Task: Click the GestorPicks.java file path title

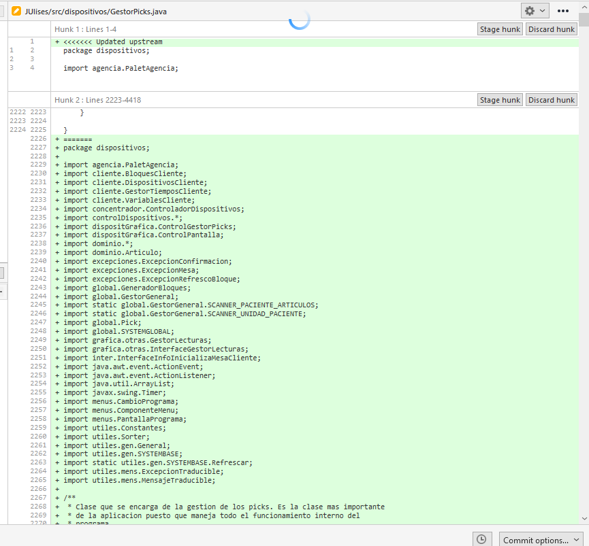Action: 96,12
